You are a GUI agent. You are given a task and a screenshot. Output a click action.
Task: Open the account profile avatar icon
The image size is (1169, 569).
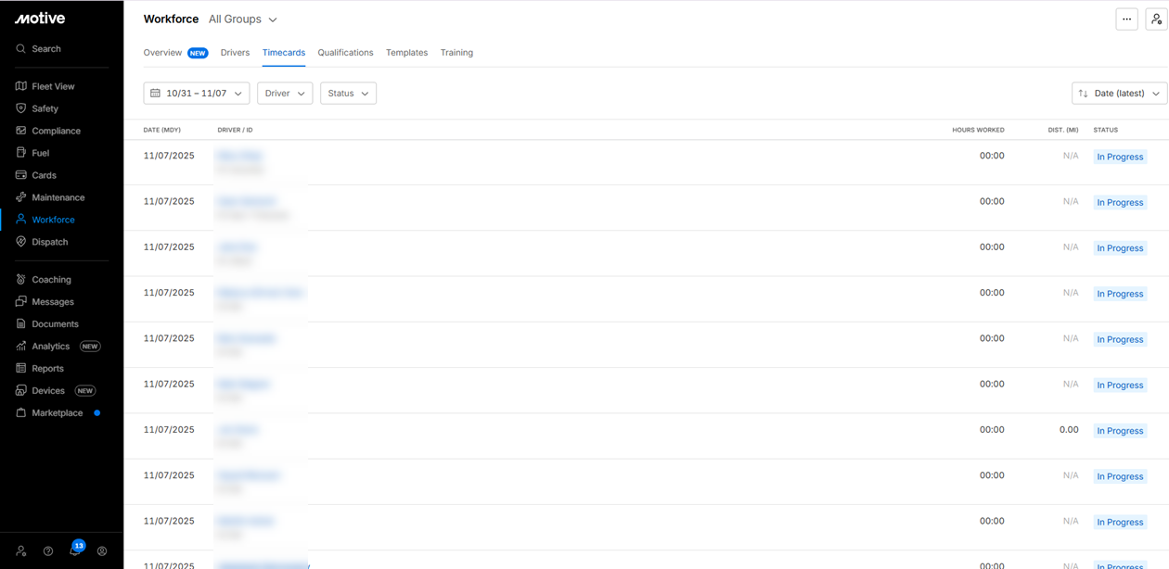(102, 551)
